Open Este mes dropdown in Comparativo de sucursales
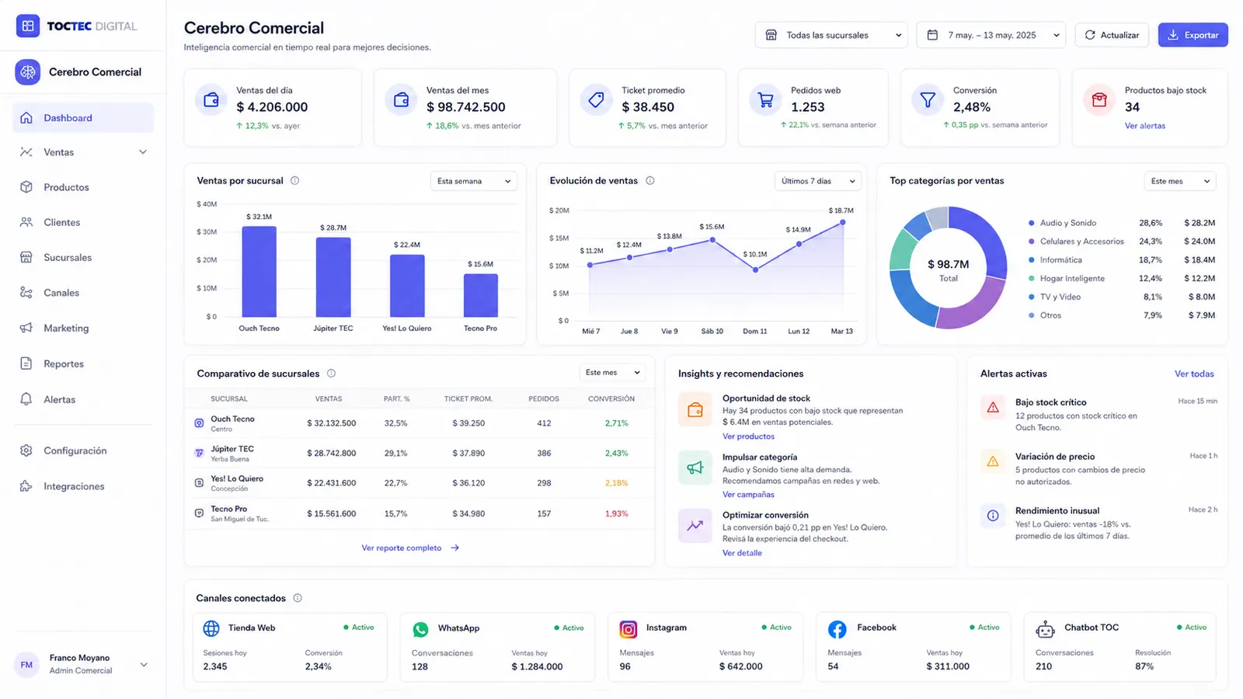Screen dimensions: 1243x699 [612, 373]
